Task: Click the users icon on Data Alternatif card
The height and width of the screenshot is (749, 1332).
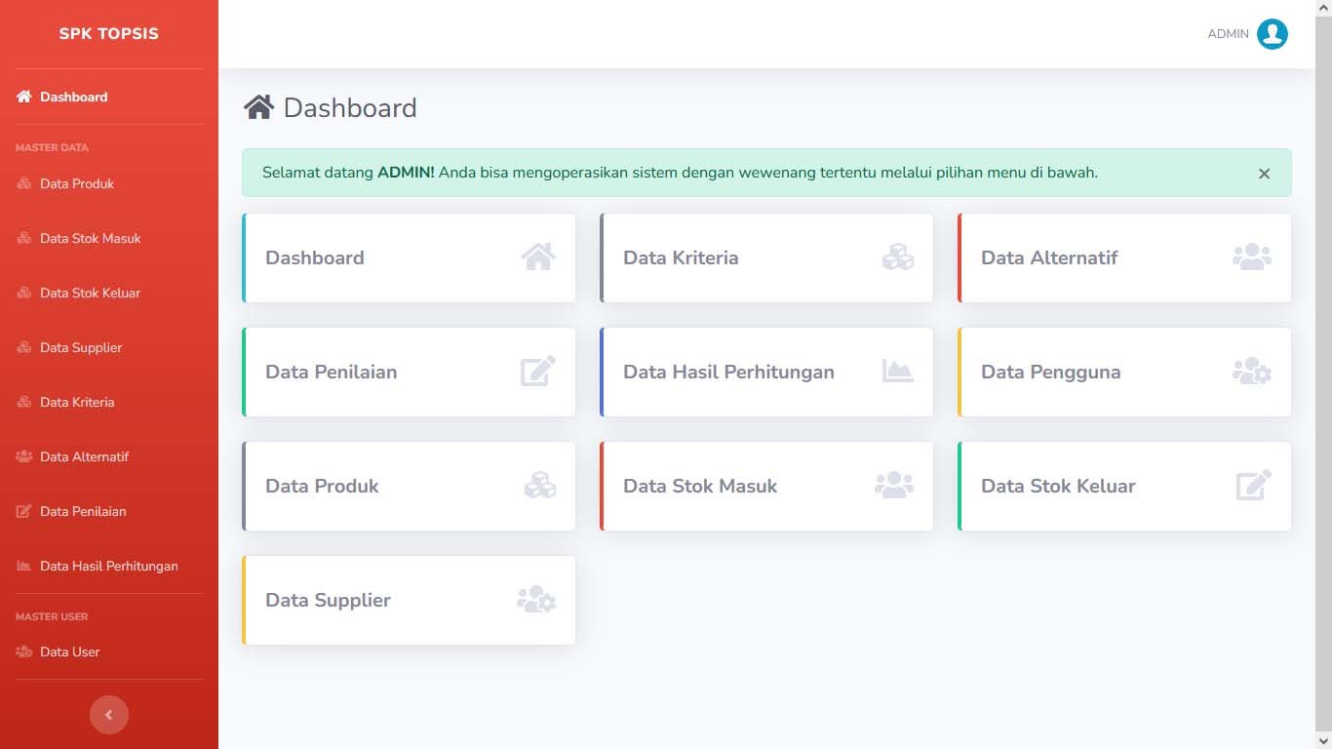Action: [x=1251, y=257]
